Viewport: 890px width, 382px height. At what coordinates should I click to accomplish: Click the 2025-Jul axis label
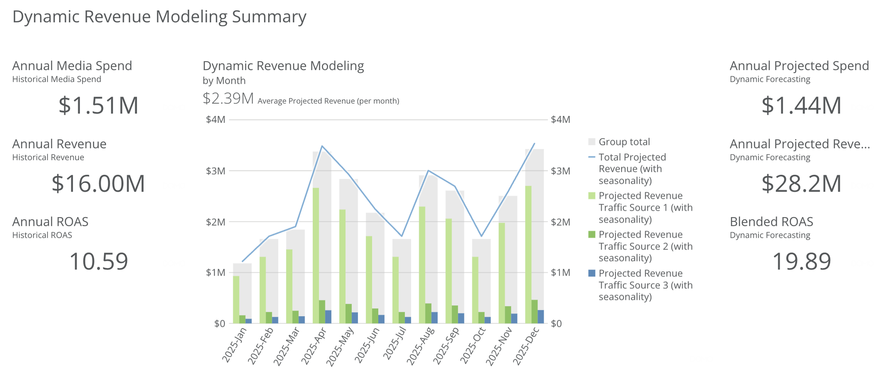[395, 343]
